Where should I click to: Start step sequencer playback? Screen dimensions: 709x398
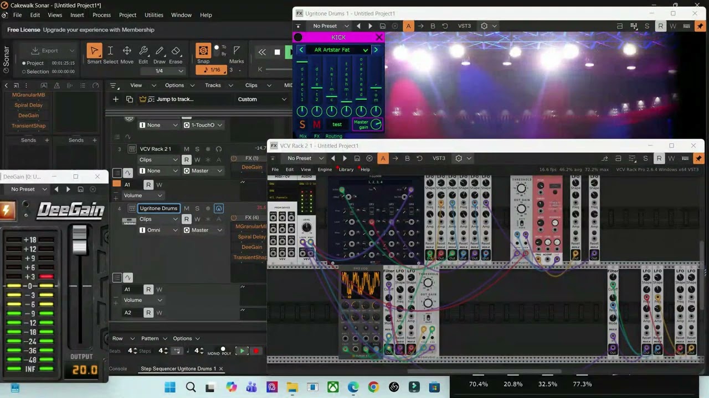click(242, 351)
